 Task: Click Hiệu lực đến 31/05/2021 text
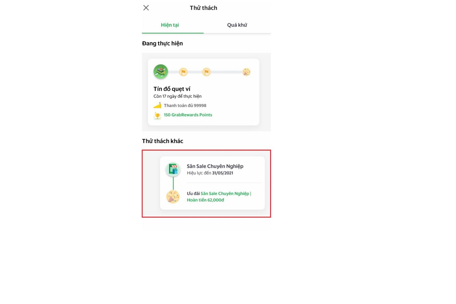pyautogui.click(x=210, y=173)
